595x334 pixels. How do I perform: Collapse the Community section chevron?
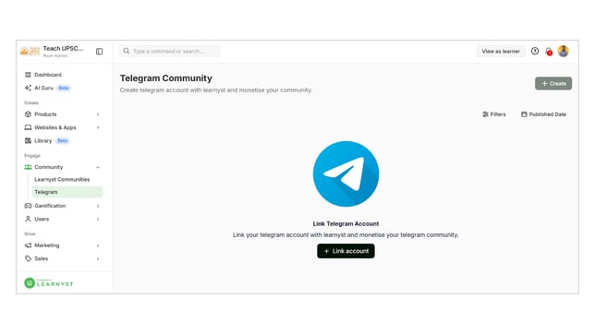point(98,167)
